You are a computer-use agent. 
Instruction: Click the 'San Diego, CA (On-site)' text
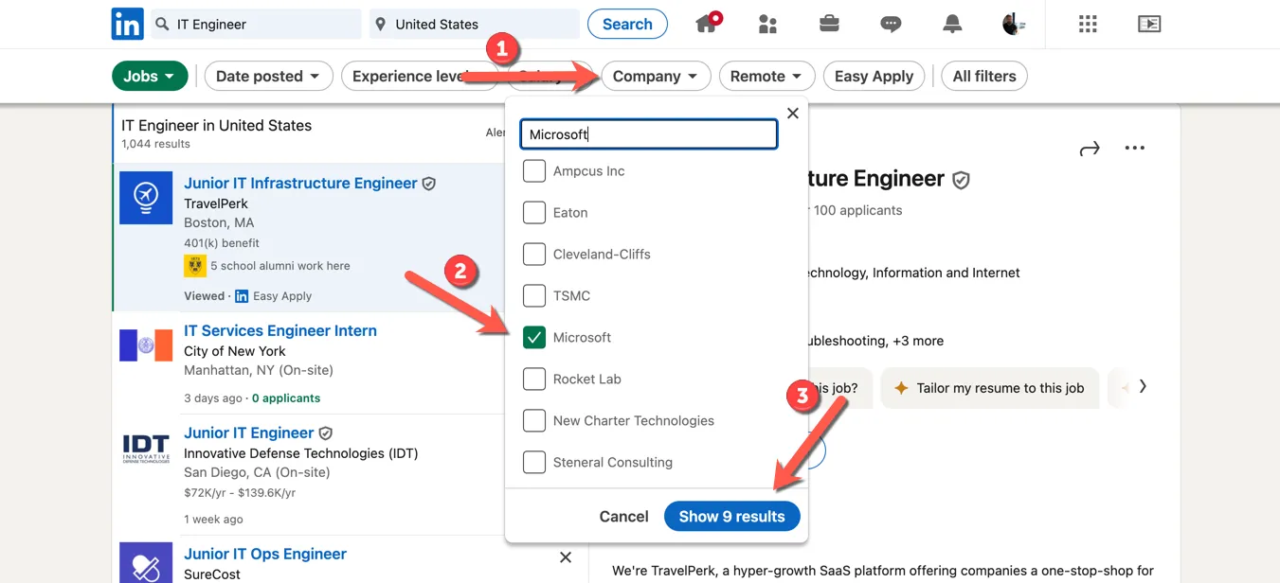[257, 472]
